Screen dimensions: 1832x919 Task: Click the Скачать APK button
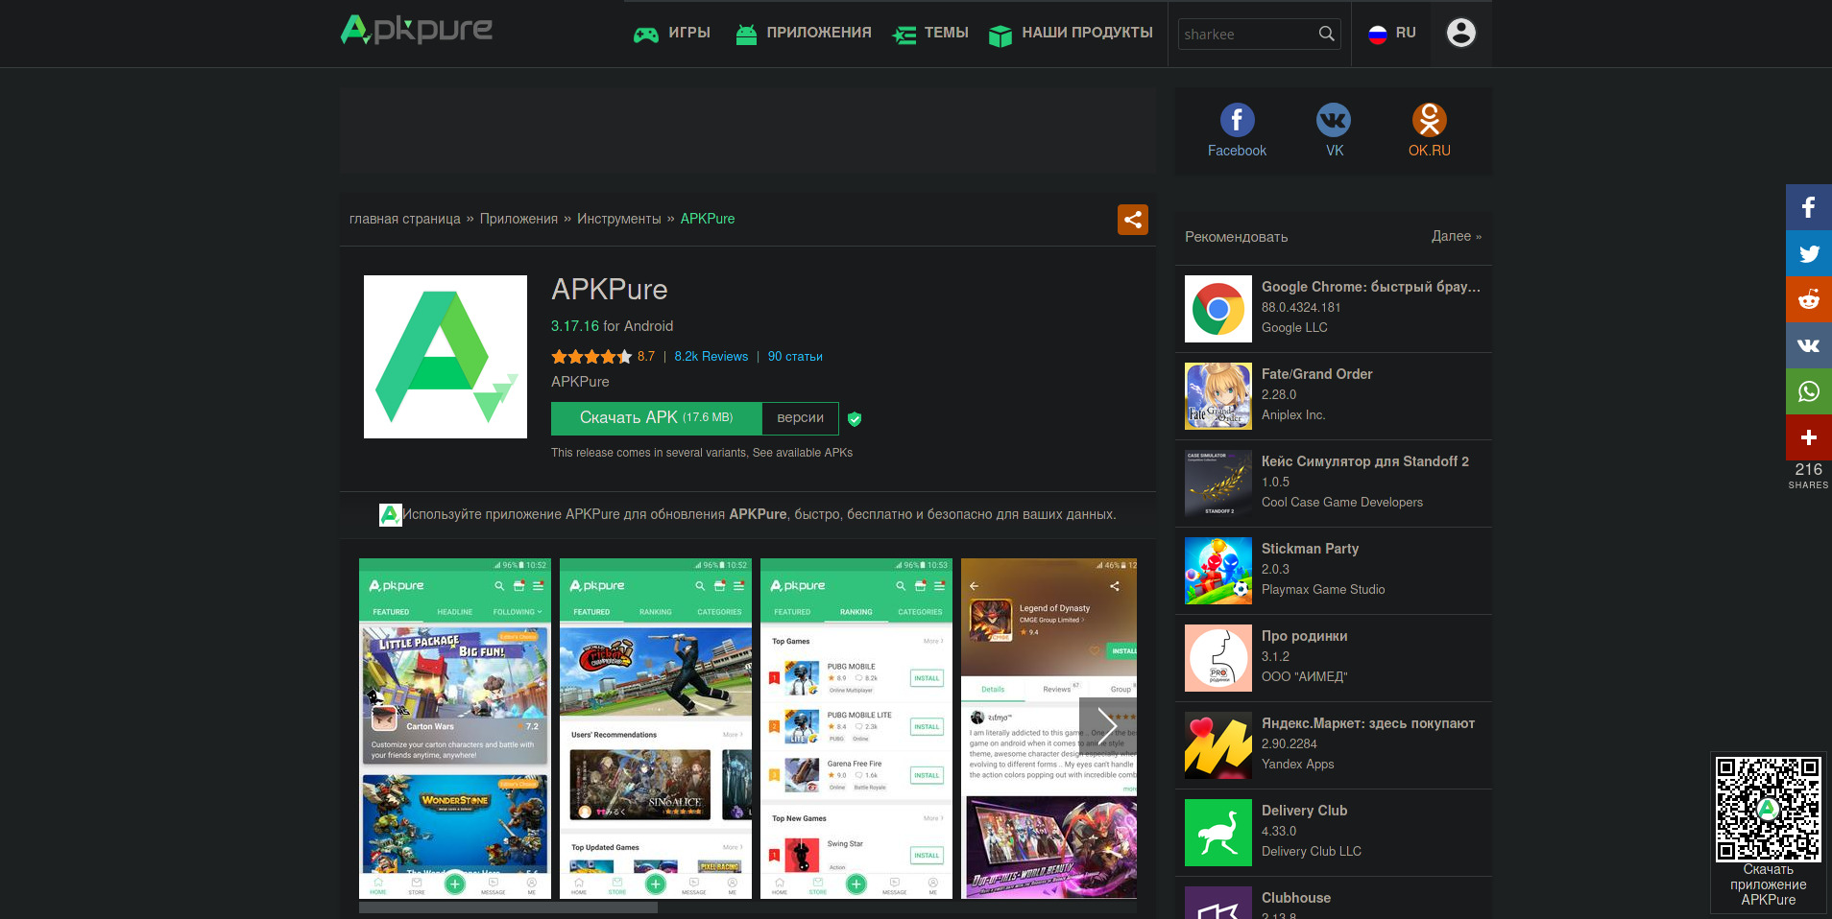click(x=657, y=418)
